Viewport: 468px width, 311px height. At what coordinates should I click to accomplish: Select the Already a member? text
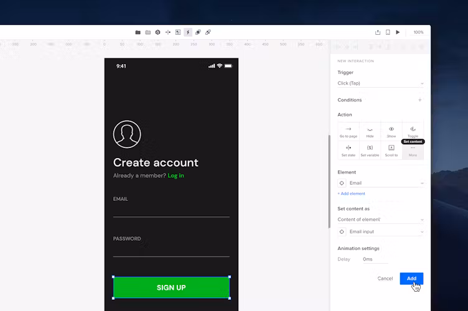pos(139,175)
